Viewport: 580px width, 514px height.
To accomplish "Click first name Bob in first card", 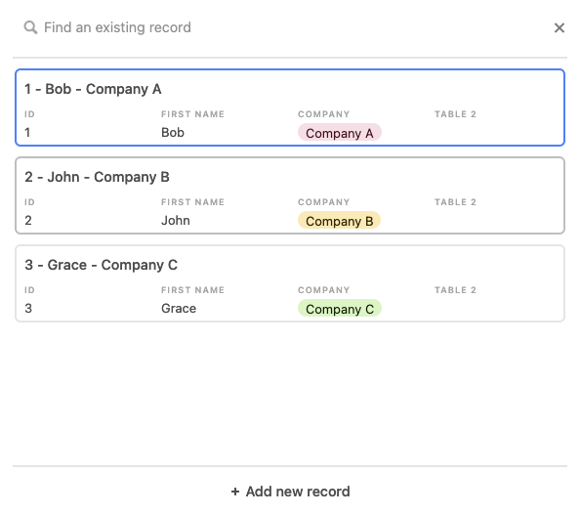I will coord(173,133).
